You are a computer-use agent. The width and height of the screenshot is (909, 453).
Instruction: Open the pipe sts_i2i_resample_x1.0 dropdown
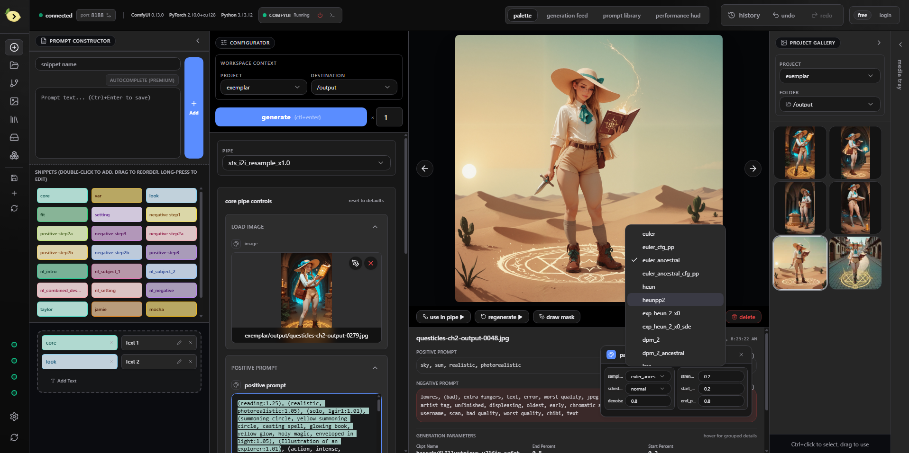tap(306, 163)
